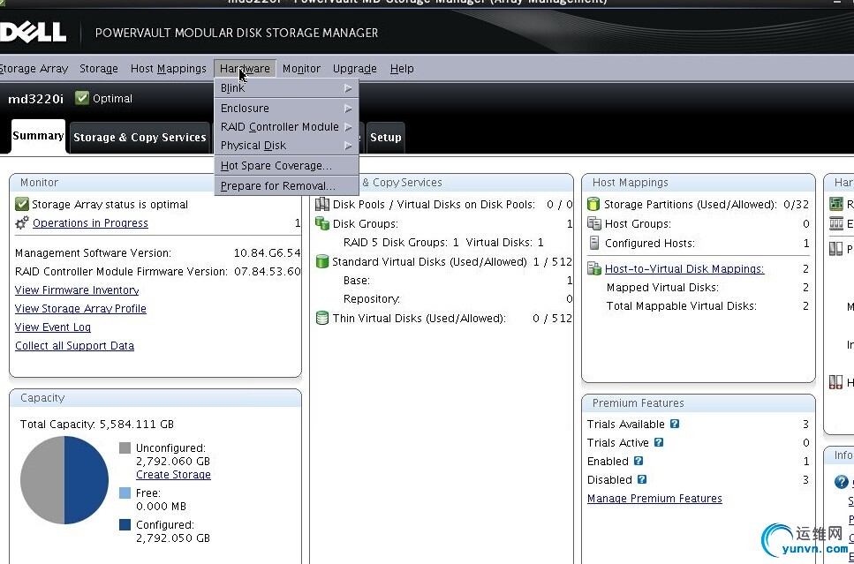This screenshot has height=564, width=854.
Task: Close the open Hardware menu
Action: point(246,69)
